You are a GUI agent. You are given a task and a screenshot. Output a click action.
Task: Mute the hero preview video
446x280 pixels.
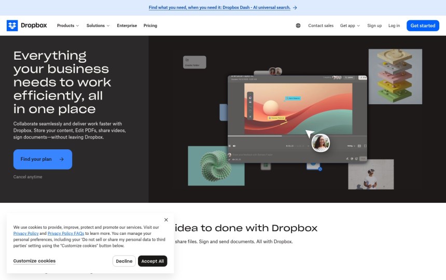click(x=234, y=146)
